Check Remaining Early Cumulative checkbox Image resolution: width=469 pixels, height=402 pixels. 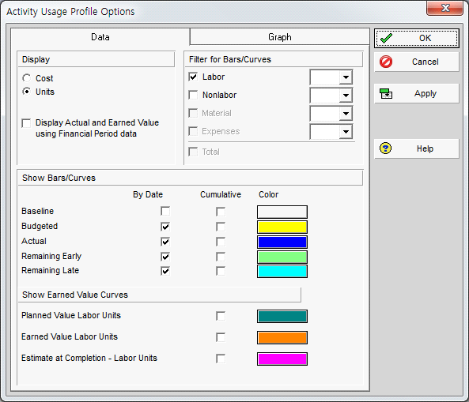[221, 257]
